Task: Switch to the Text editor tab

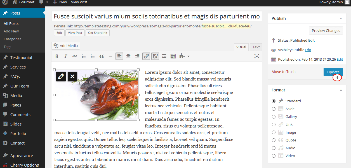Action: click(x=256, y=47)
